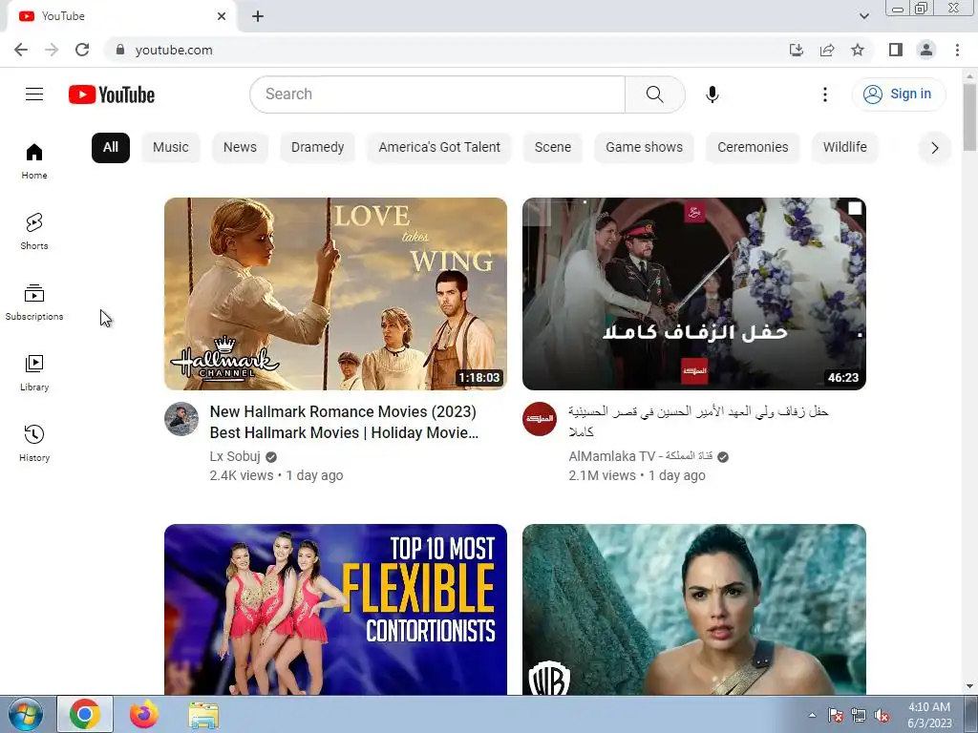View site info lock icon
978x733 pixels.
120,50
